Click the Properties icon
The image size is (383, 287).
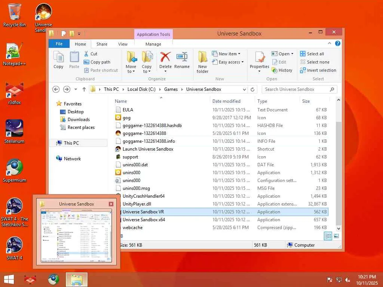pos(260,57)
